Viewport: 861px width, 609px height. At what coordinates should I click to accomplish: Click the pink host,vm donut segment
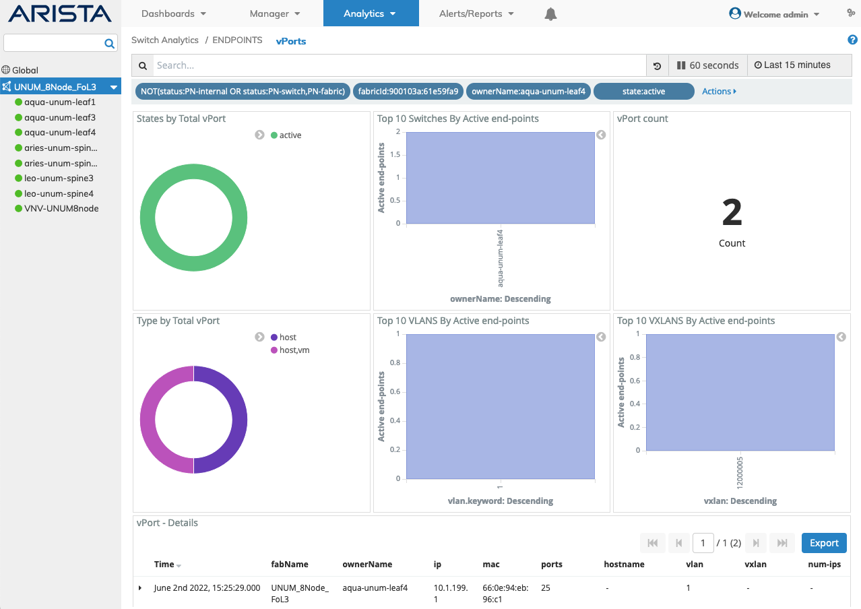tap(148, 420)
